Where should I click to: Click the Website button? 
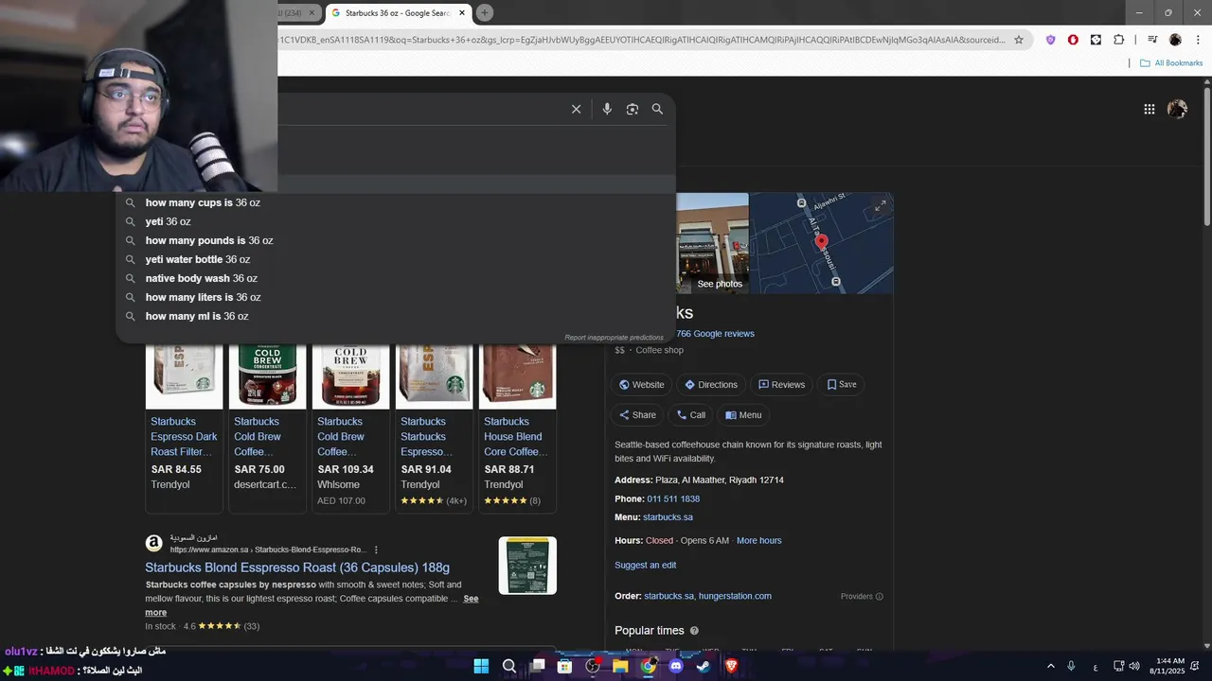pos(641,385)
